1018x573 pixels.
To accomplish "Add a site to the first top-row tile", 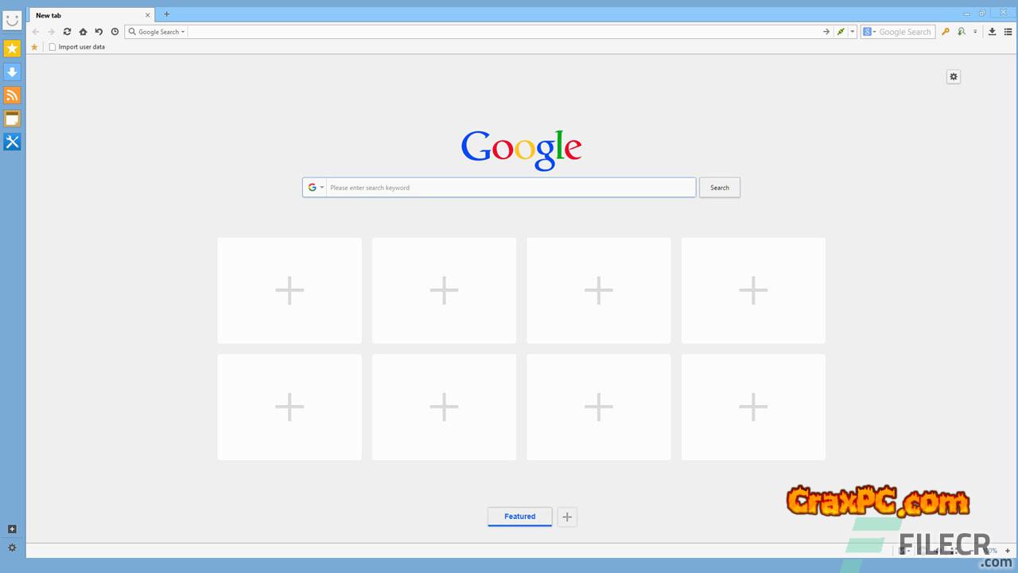I will (289, 290).
